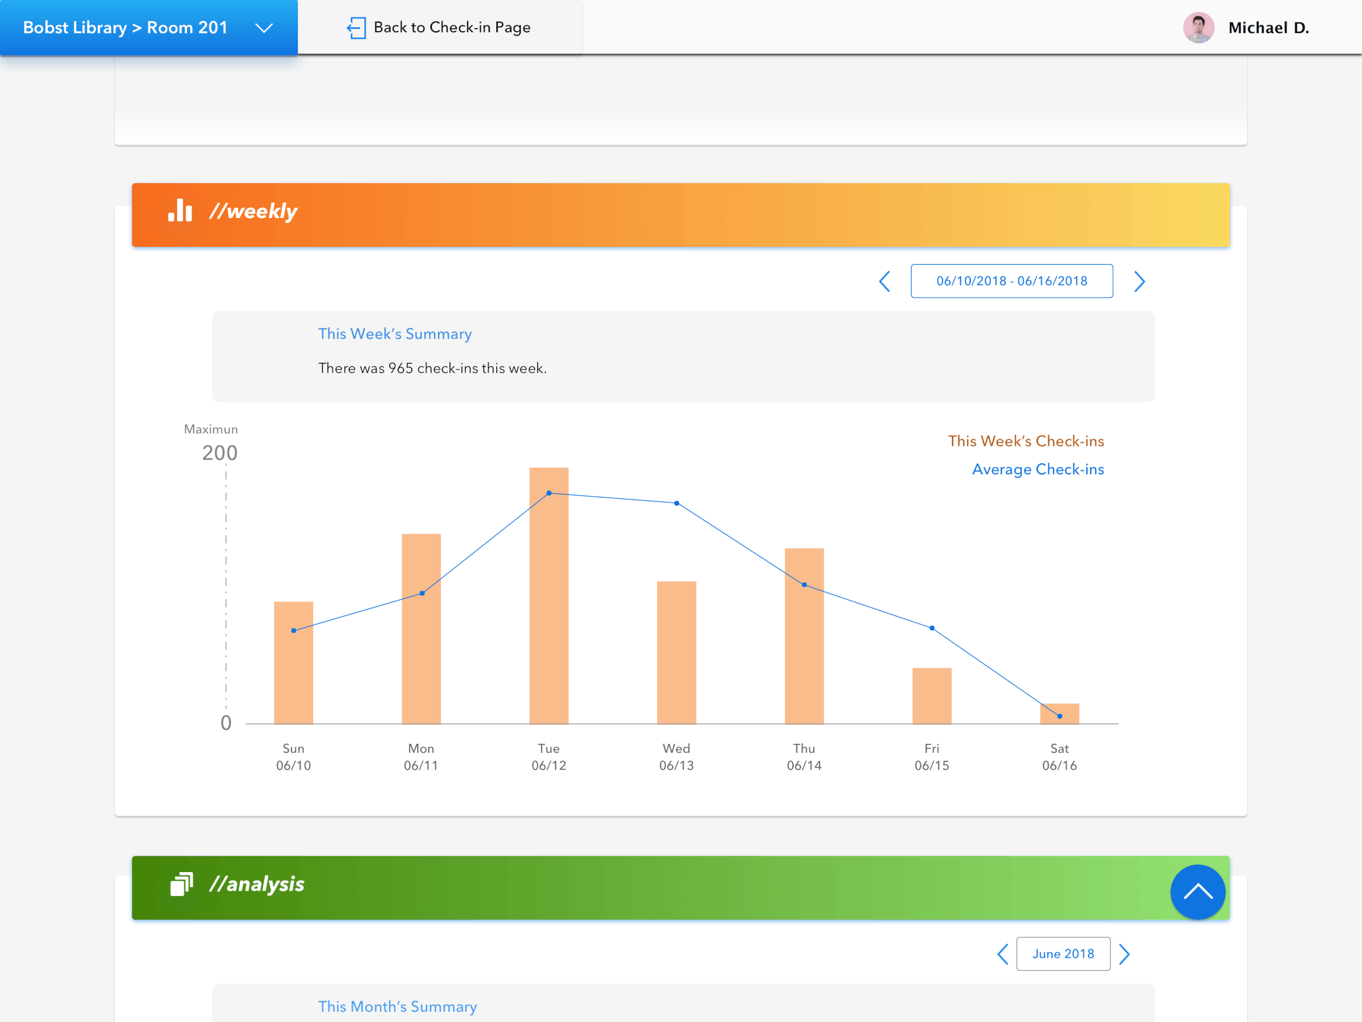1362x1022 pixels.
Task: Expand the Bobst Library room dropdown chevron
Action: click(264, 28)
